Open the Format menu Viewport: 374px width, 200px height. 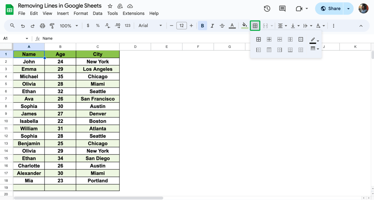coord(81,13)
